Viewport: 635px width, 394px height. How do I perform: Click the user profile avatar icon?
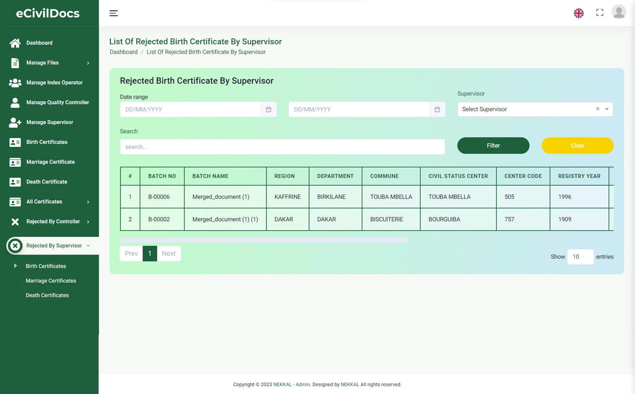(619, 12)
